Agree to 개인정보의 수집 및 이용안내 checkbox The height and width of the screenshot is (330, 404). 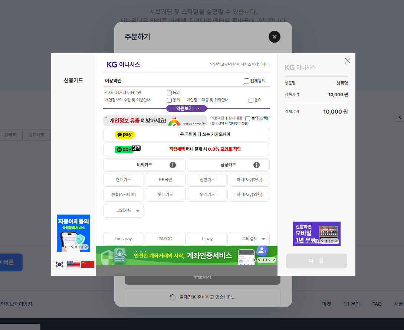click(169, 100)
